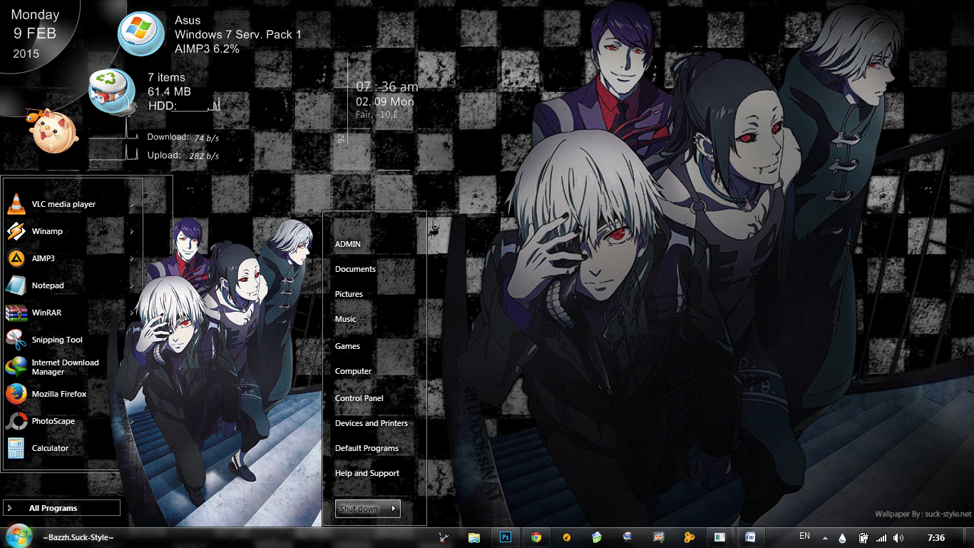Open Pictures from the Start menu

point(349,294)
